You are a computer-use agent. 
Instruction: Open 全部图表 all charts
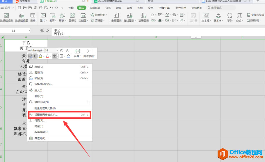[116, 17]
